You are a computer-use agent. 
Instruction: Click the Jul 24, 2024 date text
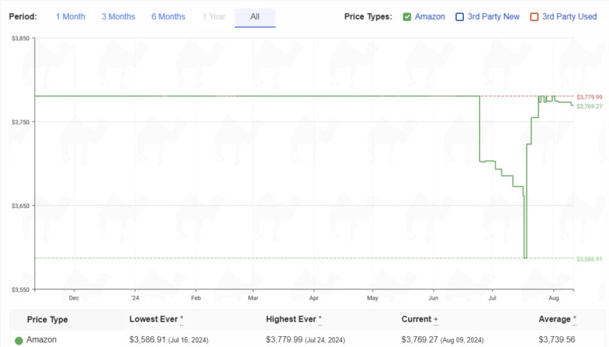tap(325, 340)
